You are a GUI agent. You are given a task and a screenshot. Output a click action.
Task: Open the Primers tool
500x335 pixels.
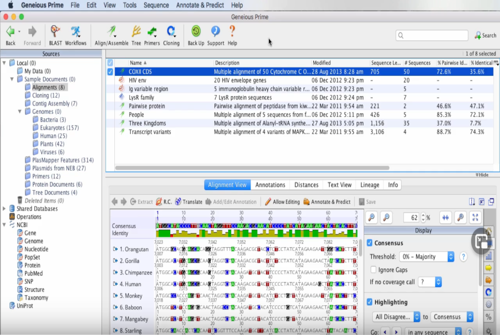(x=152, y=32)
